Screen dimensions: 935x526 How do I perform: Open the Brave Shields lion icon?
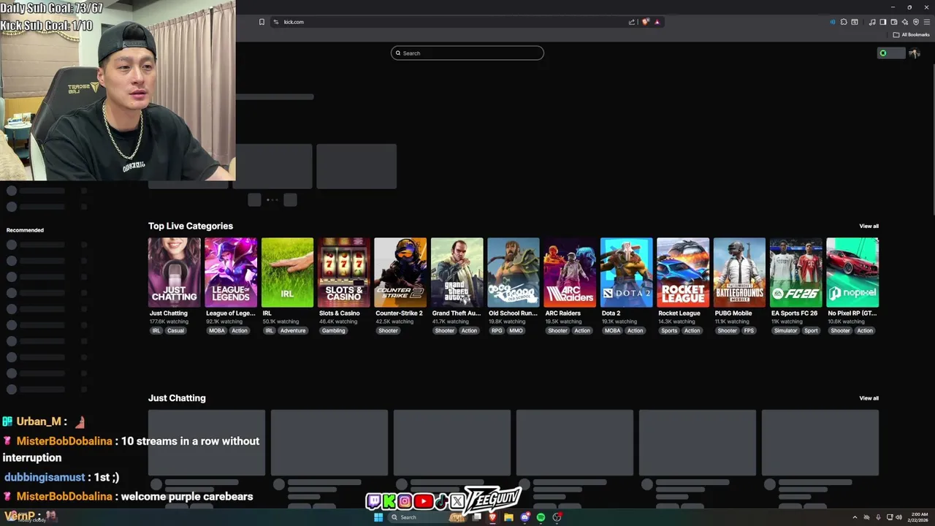[645, 22]
